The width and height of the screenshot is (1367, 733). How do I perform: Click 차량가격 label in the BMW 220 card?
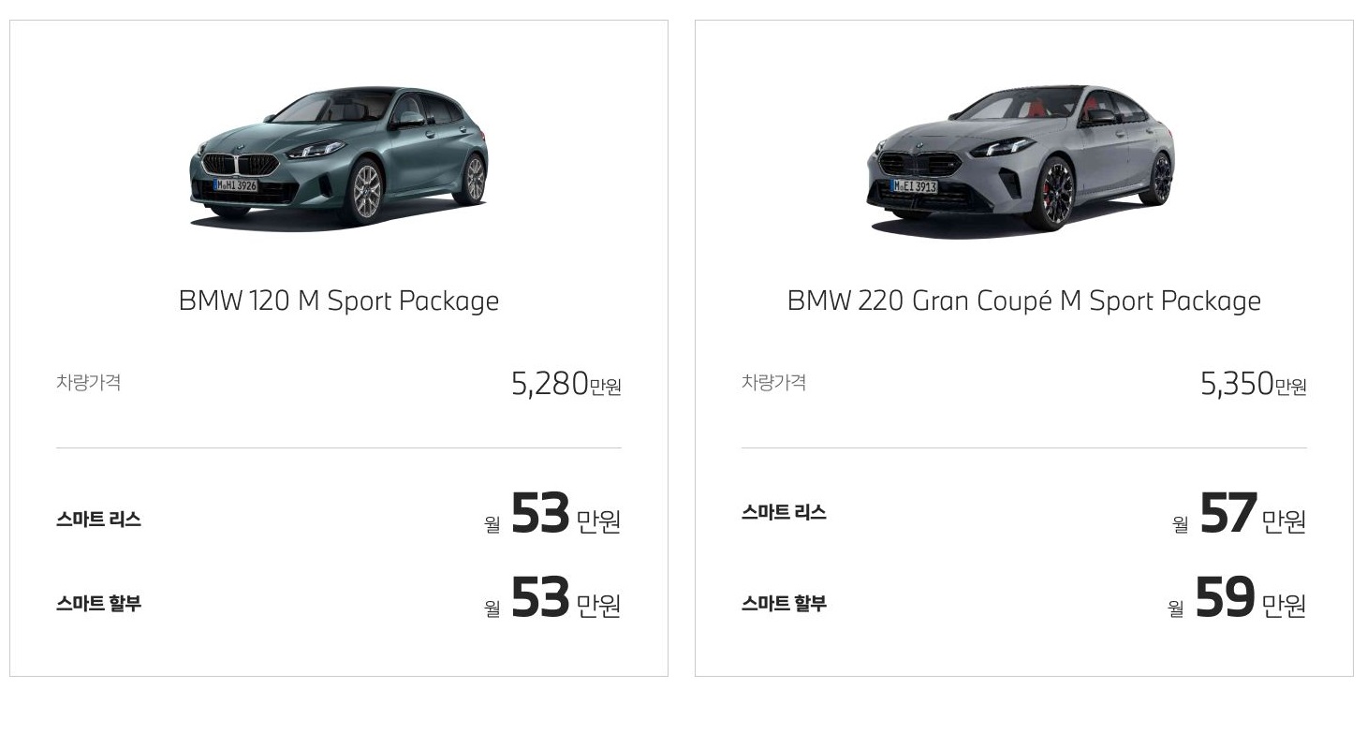pos(773,382)
